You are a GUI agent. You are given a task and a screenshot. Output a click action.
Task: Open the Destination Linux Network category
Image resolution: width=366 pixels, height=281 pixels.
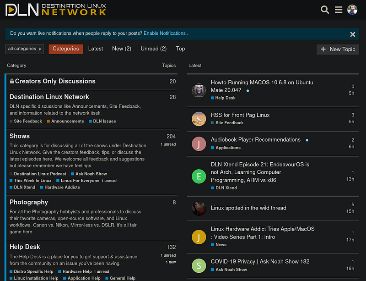pos(49,97)
